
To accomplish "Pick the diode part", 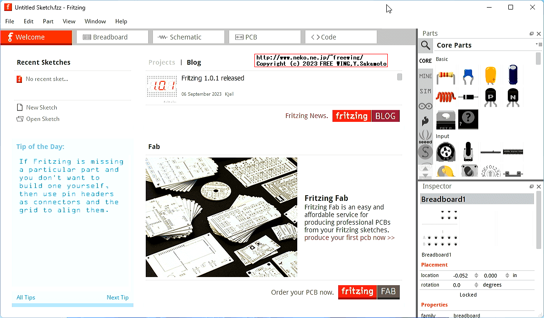I will [468, 97].
